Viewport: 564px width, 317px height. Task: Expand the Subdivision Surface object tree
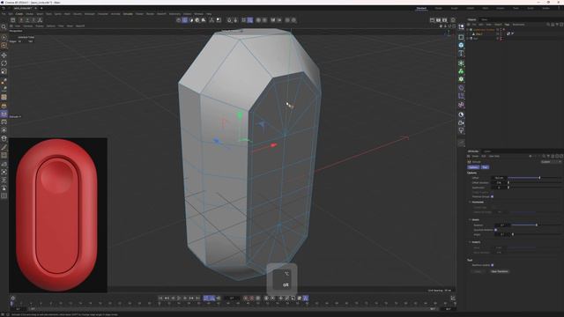pos(468,29)
